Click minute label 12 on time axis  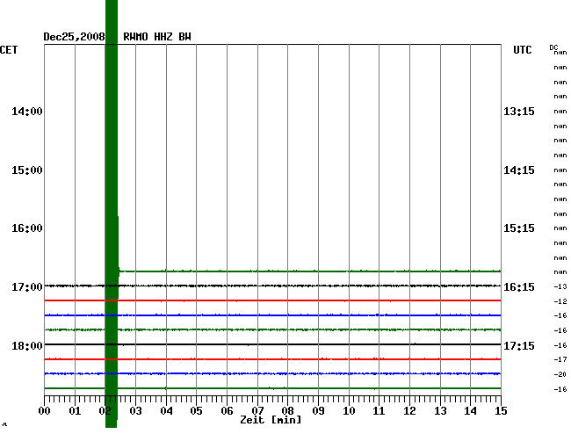point(409,411)
